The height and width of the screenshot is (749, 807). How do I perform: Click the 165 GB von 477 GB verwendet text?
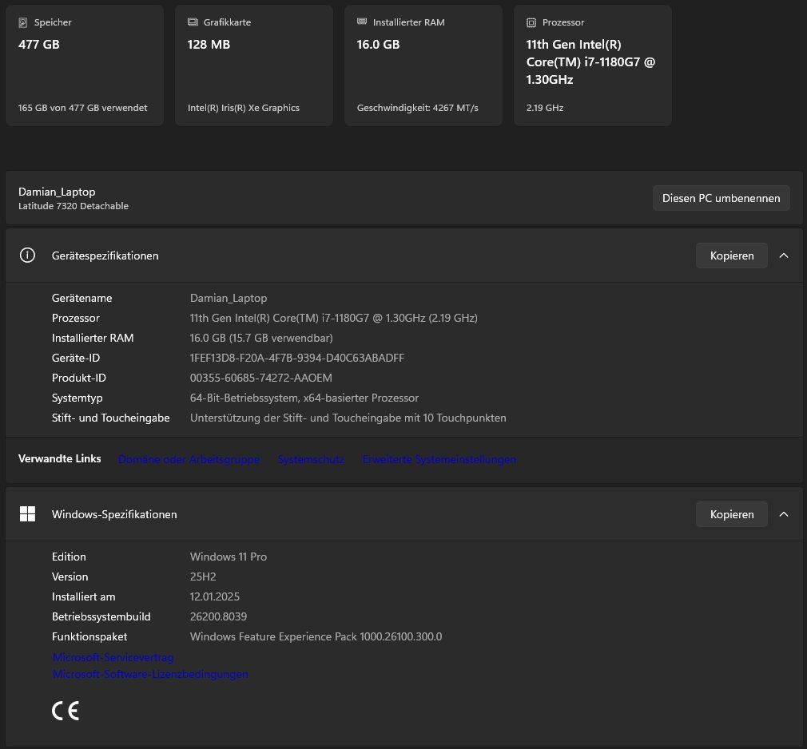pyautogui.click(x=82, y=108)
